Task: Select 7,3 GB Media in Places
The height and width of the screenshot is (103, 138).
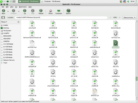Action: coord(7,49)
